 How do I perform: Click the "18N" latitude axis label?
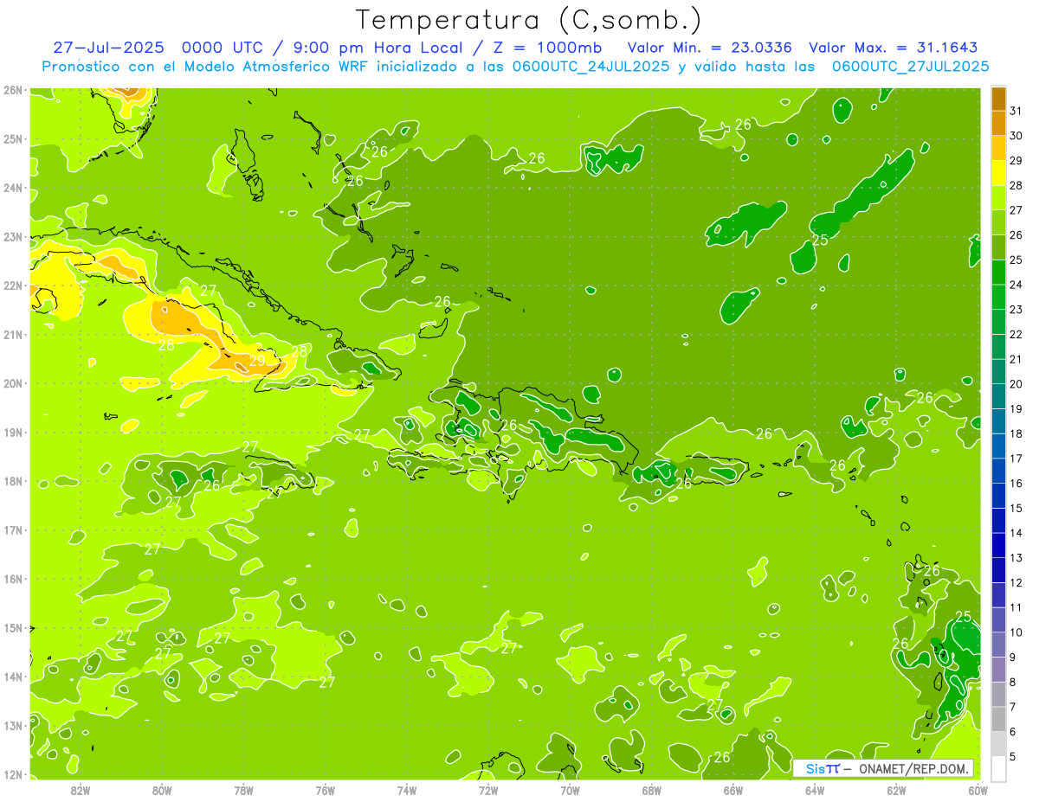[x=12, y=481]
